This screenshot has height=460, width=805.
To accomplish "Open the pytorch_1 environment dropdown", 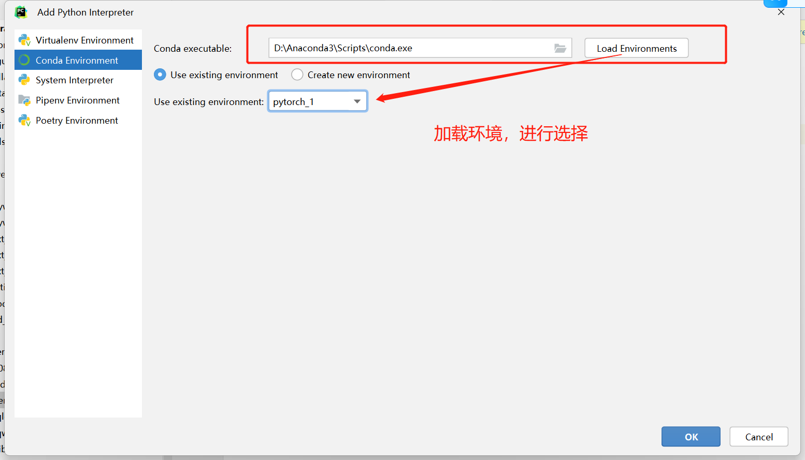I will [318, 101].
